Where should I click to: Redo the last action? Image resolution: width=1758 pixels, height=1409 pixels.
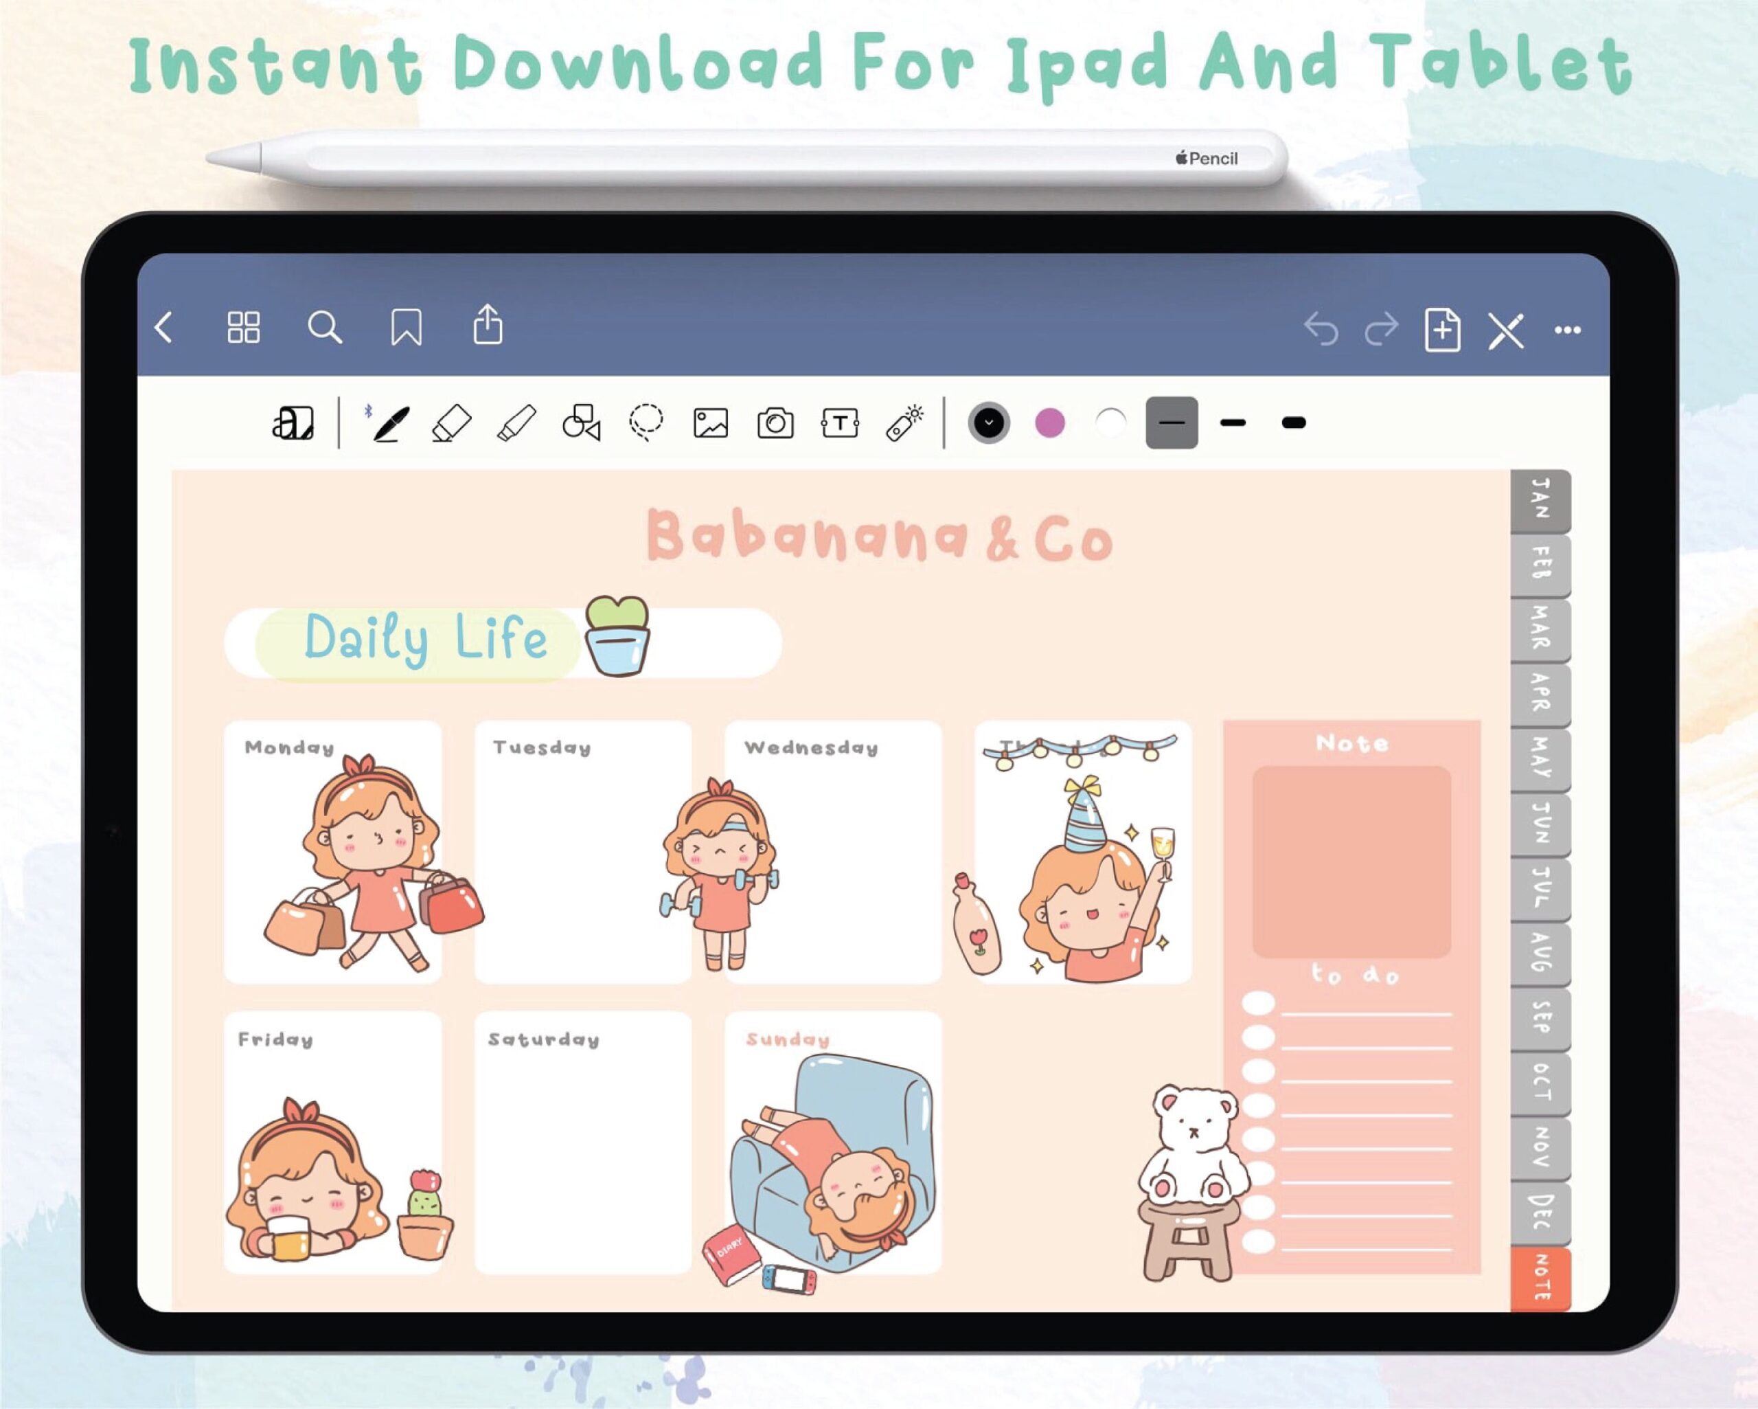(1381, 330)
